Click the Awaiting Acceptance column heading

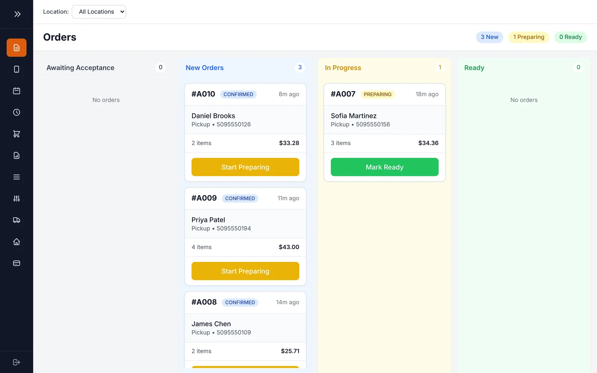(80, 68)
